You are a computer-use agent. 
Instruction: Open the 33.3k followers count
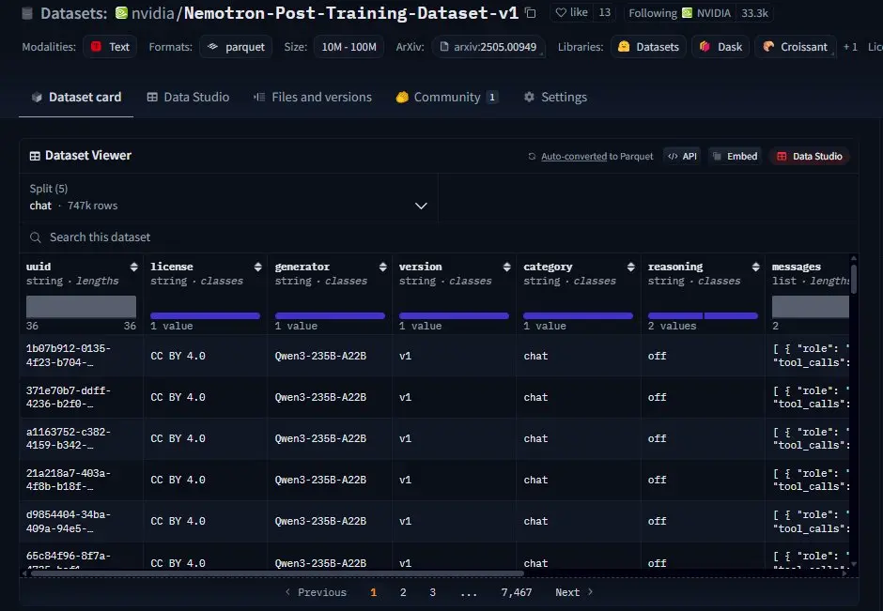tap(754, 13)
